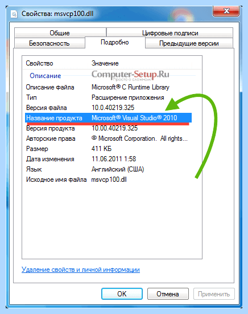The height and width of the screenshot is (314, 248).
Task: Select the Название продукта row
Action: click(108, 118)
